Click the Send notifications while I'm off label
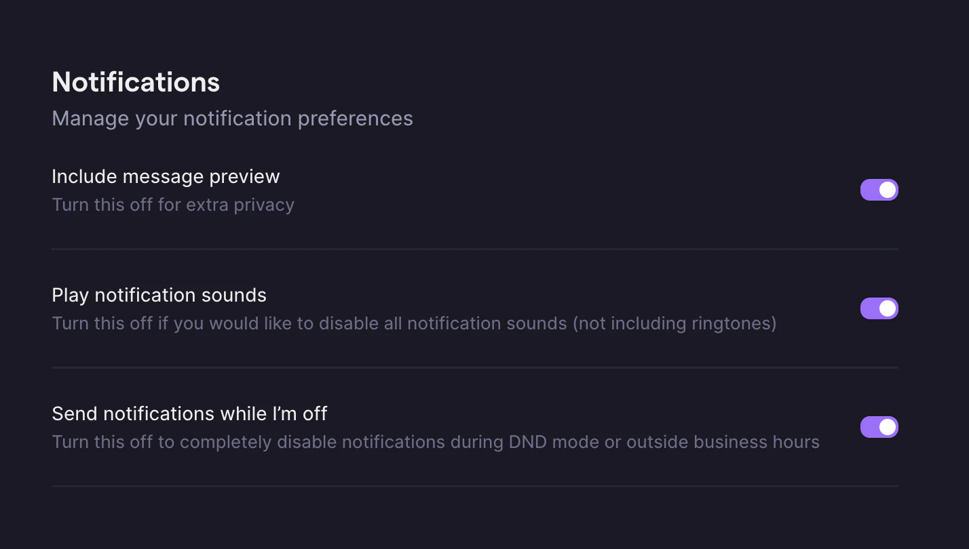Image resolution: width=969 pixels, height=549 pixels. (189, 413)
